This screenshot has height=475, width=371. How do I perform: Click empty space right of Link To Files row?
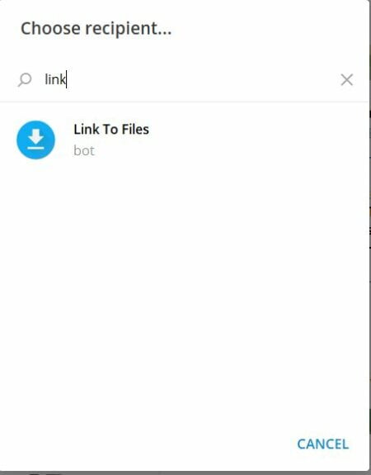click(x=257, y=140)
